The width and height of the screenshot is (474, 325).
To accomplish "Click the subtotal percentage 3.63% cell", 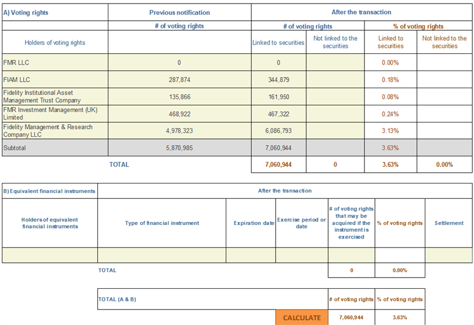I will [390, 147].
